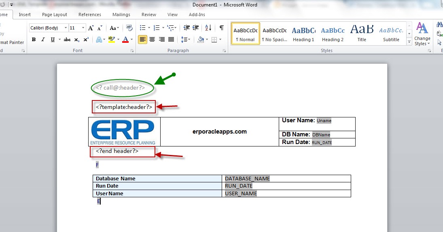Expand font color dropdown arrow

coord(131,40)
